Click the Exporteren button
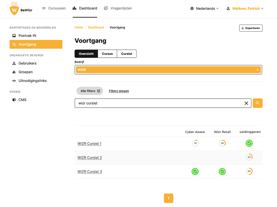The height and width of the screenshot is (207, 277). [251, 28]
